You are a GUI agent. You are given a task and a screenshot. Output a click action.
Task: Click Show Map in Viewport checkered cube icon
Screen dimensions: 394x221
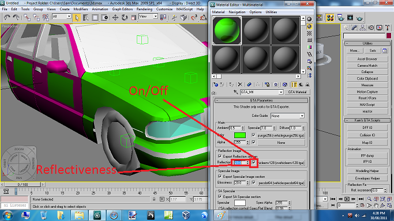[x=285, y=85]
